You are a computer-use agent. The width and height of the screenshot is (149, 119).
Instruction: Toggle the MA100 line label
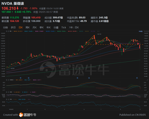(x=50, y=31)
